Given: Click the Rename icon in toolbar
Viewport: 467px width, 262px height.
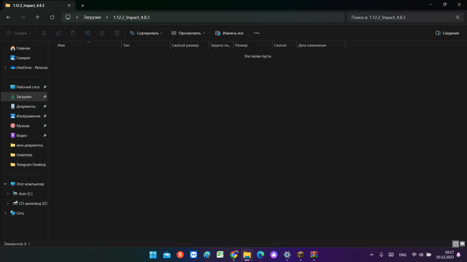Looking at the screenshot, I should (88, 33).
